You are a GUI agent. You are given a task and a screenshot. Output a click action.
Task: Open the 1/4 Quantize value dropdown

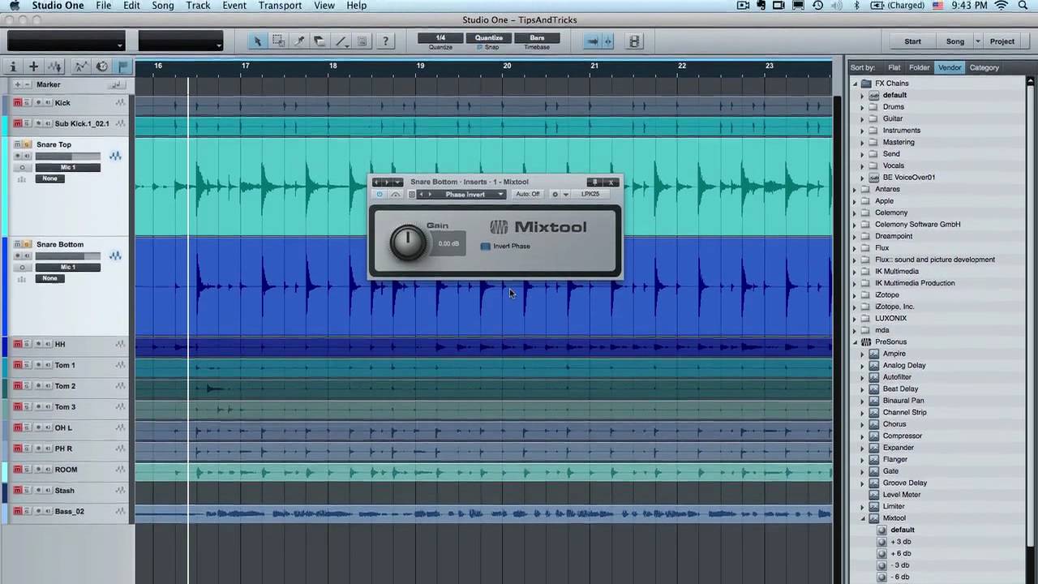point(440,38)
